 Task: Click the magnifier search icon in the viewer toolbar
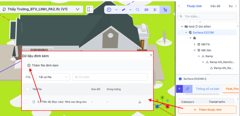138,10
